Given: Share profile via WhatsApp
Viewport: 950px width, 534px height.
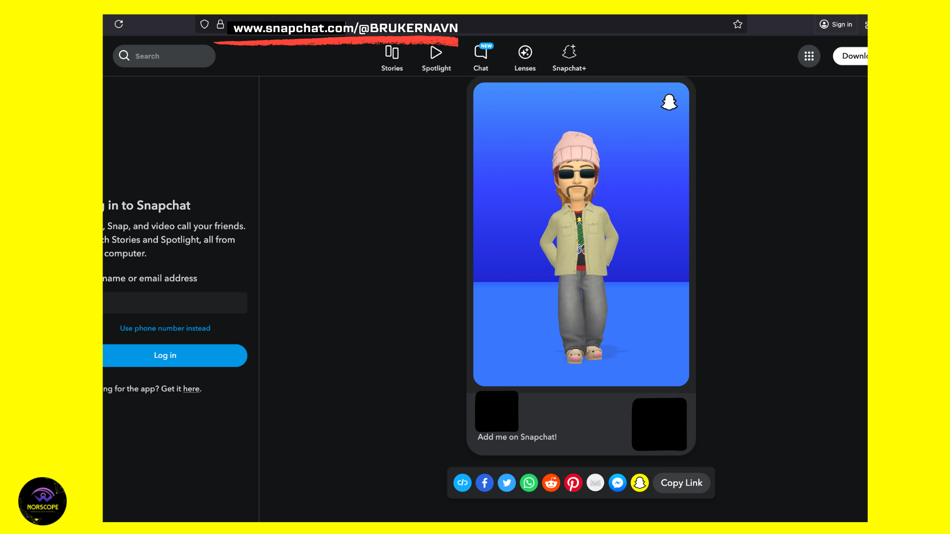Looking at the screenshot, I should point(529,483).
